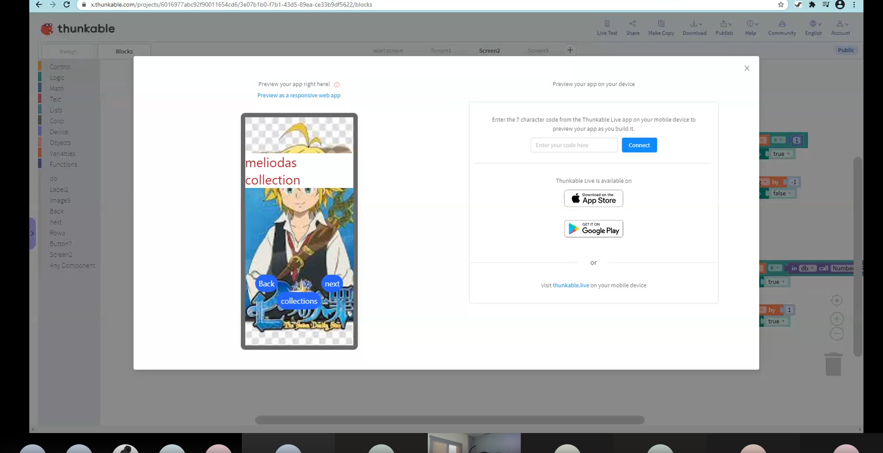
Task: Select the Image3 component blocks
Action: click(x=60, y=201)
